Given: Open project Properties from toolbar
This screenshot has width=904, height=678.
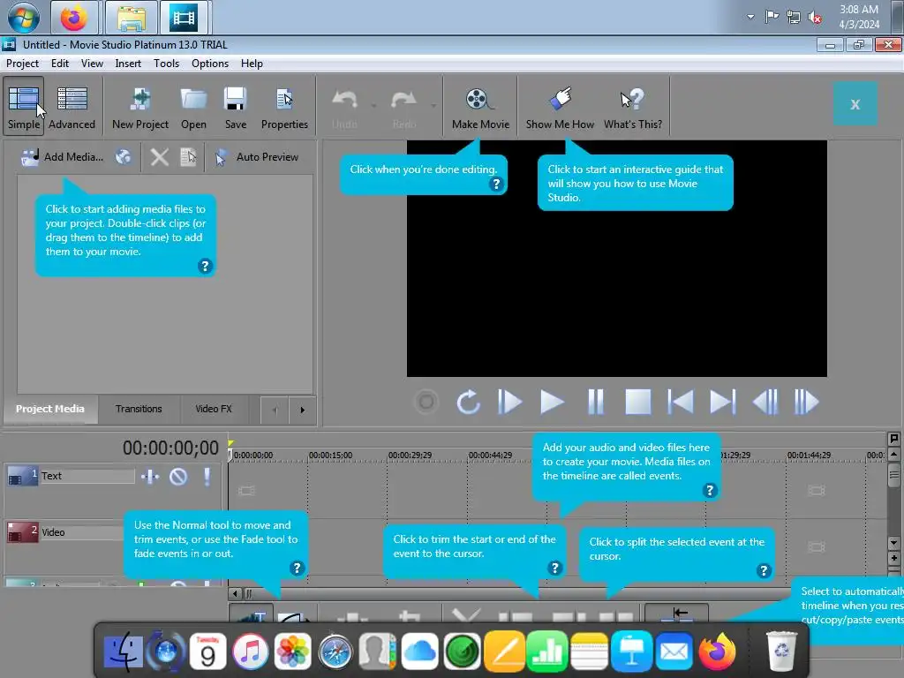Looking at the screenshot, I should tap(284, 107).
